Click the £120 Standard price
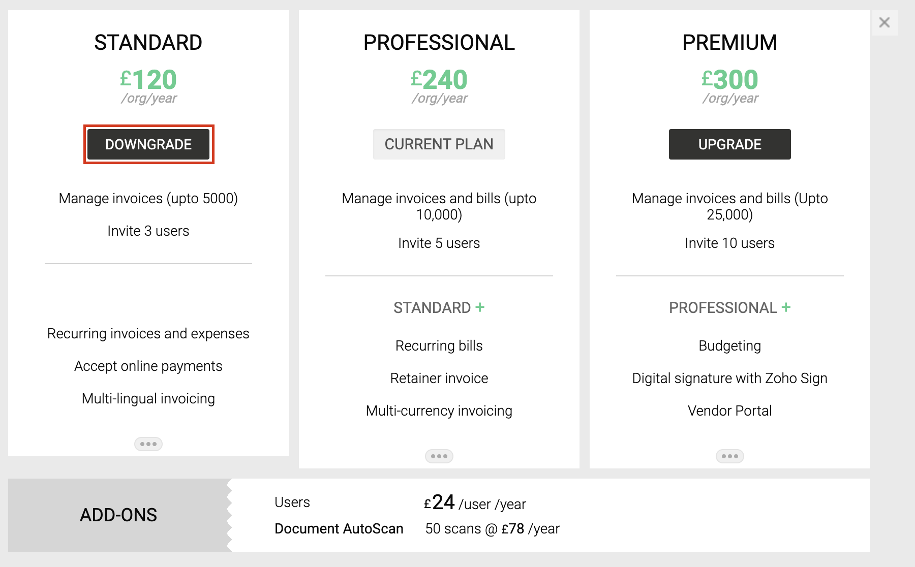This screenshot has width=915, height=567. (x=148, y=80)
